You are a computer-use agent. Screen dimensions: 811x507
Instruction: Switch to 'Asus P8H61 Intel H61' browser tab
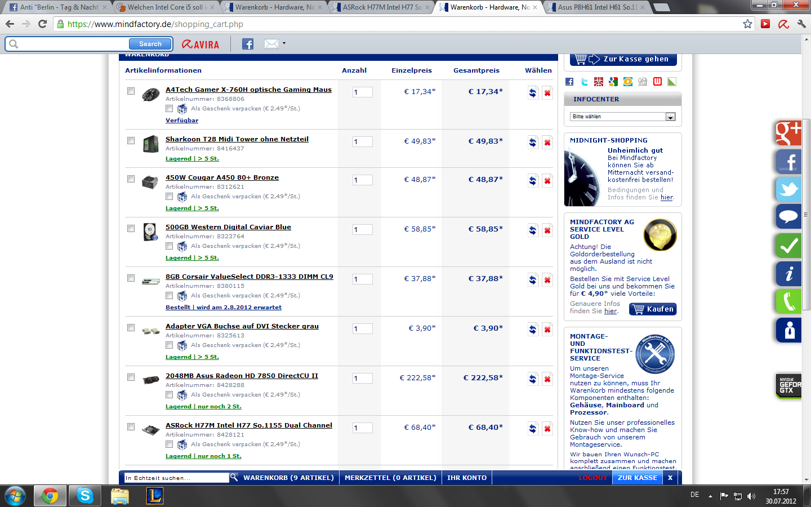[597, 7]
